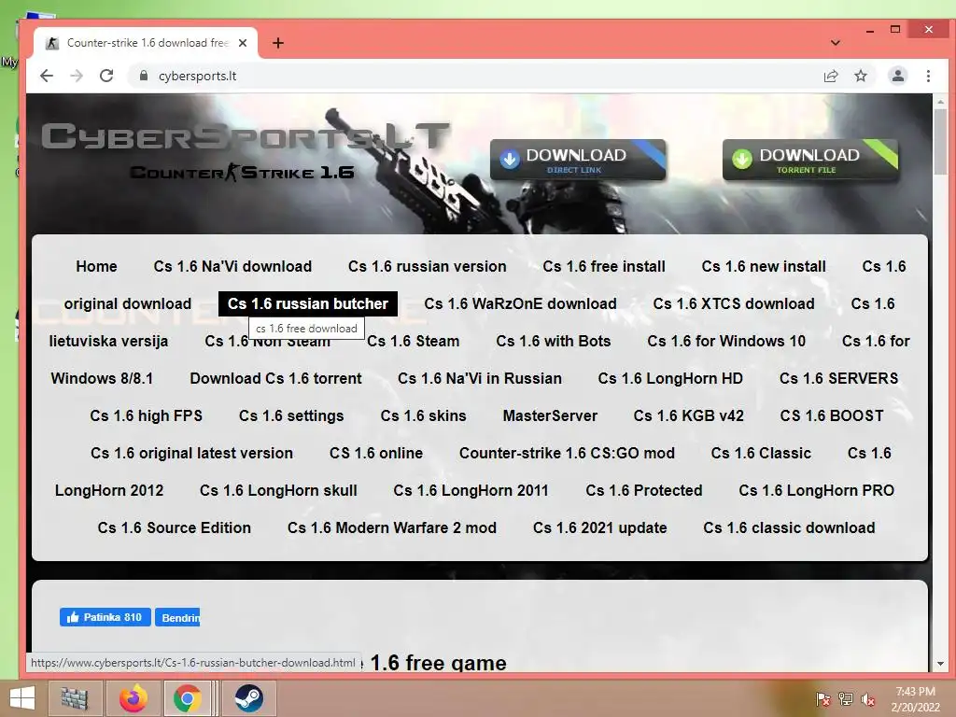This screenshot has height=717, width=956.
Task: Open Cs 1.6 WaRzOnE download
Action: pyautogui.click(x=521, y=303)
